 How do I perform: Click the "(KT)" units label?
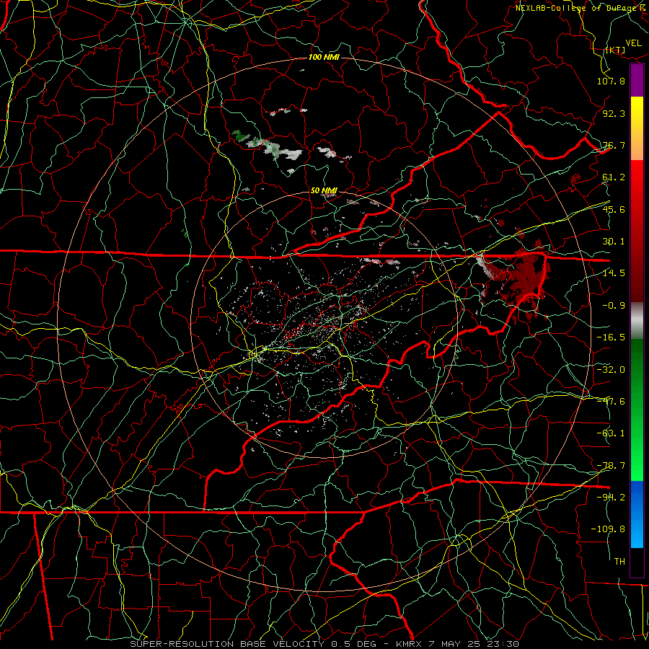(x=615, y=50)
